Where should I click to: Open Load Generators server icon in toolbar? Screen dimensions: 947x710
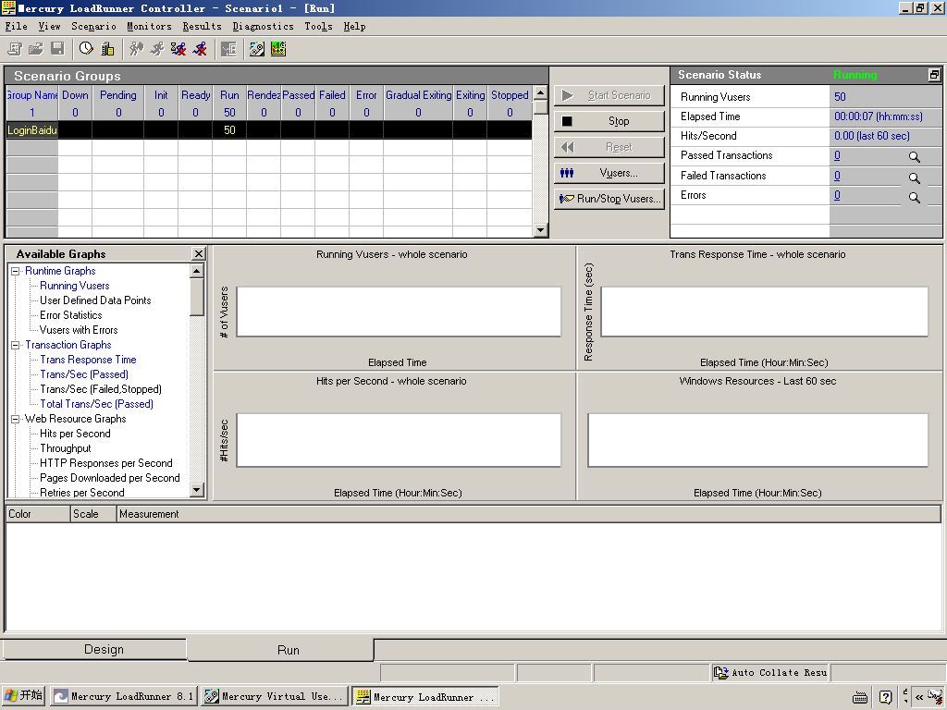[x=107, y=49]
